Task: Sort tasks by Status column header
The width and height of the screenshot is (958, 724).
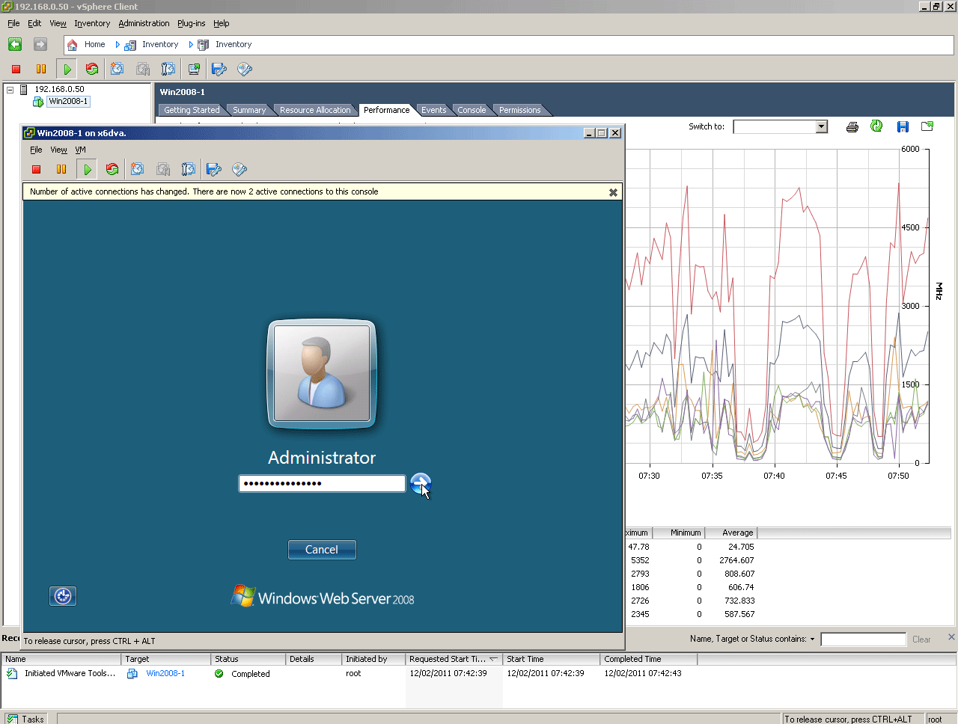Action: (248, 660)
